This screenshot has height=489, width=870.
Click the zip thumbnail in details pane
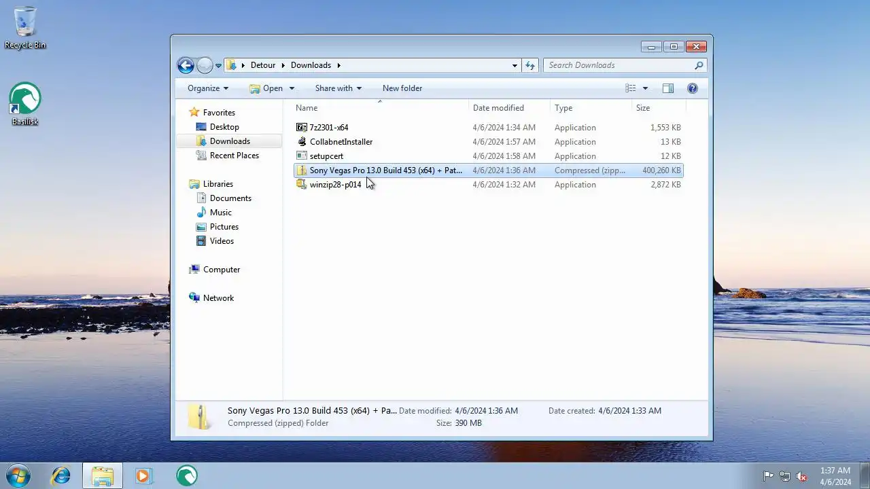[199, 417]
